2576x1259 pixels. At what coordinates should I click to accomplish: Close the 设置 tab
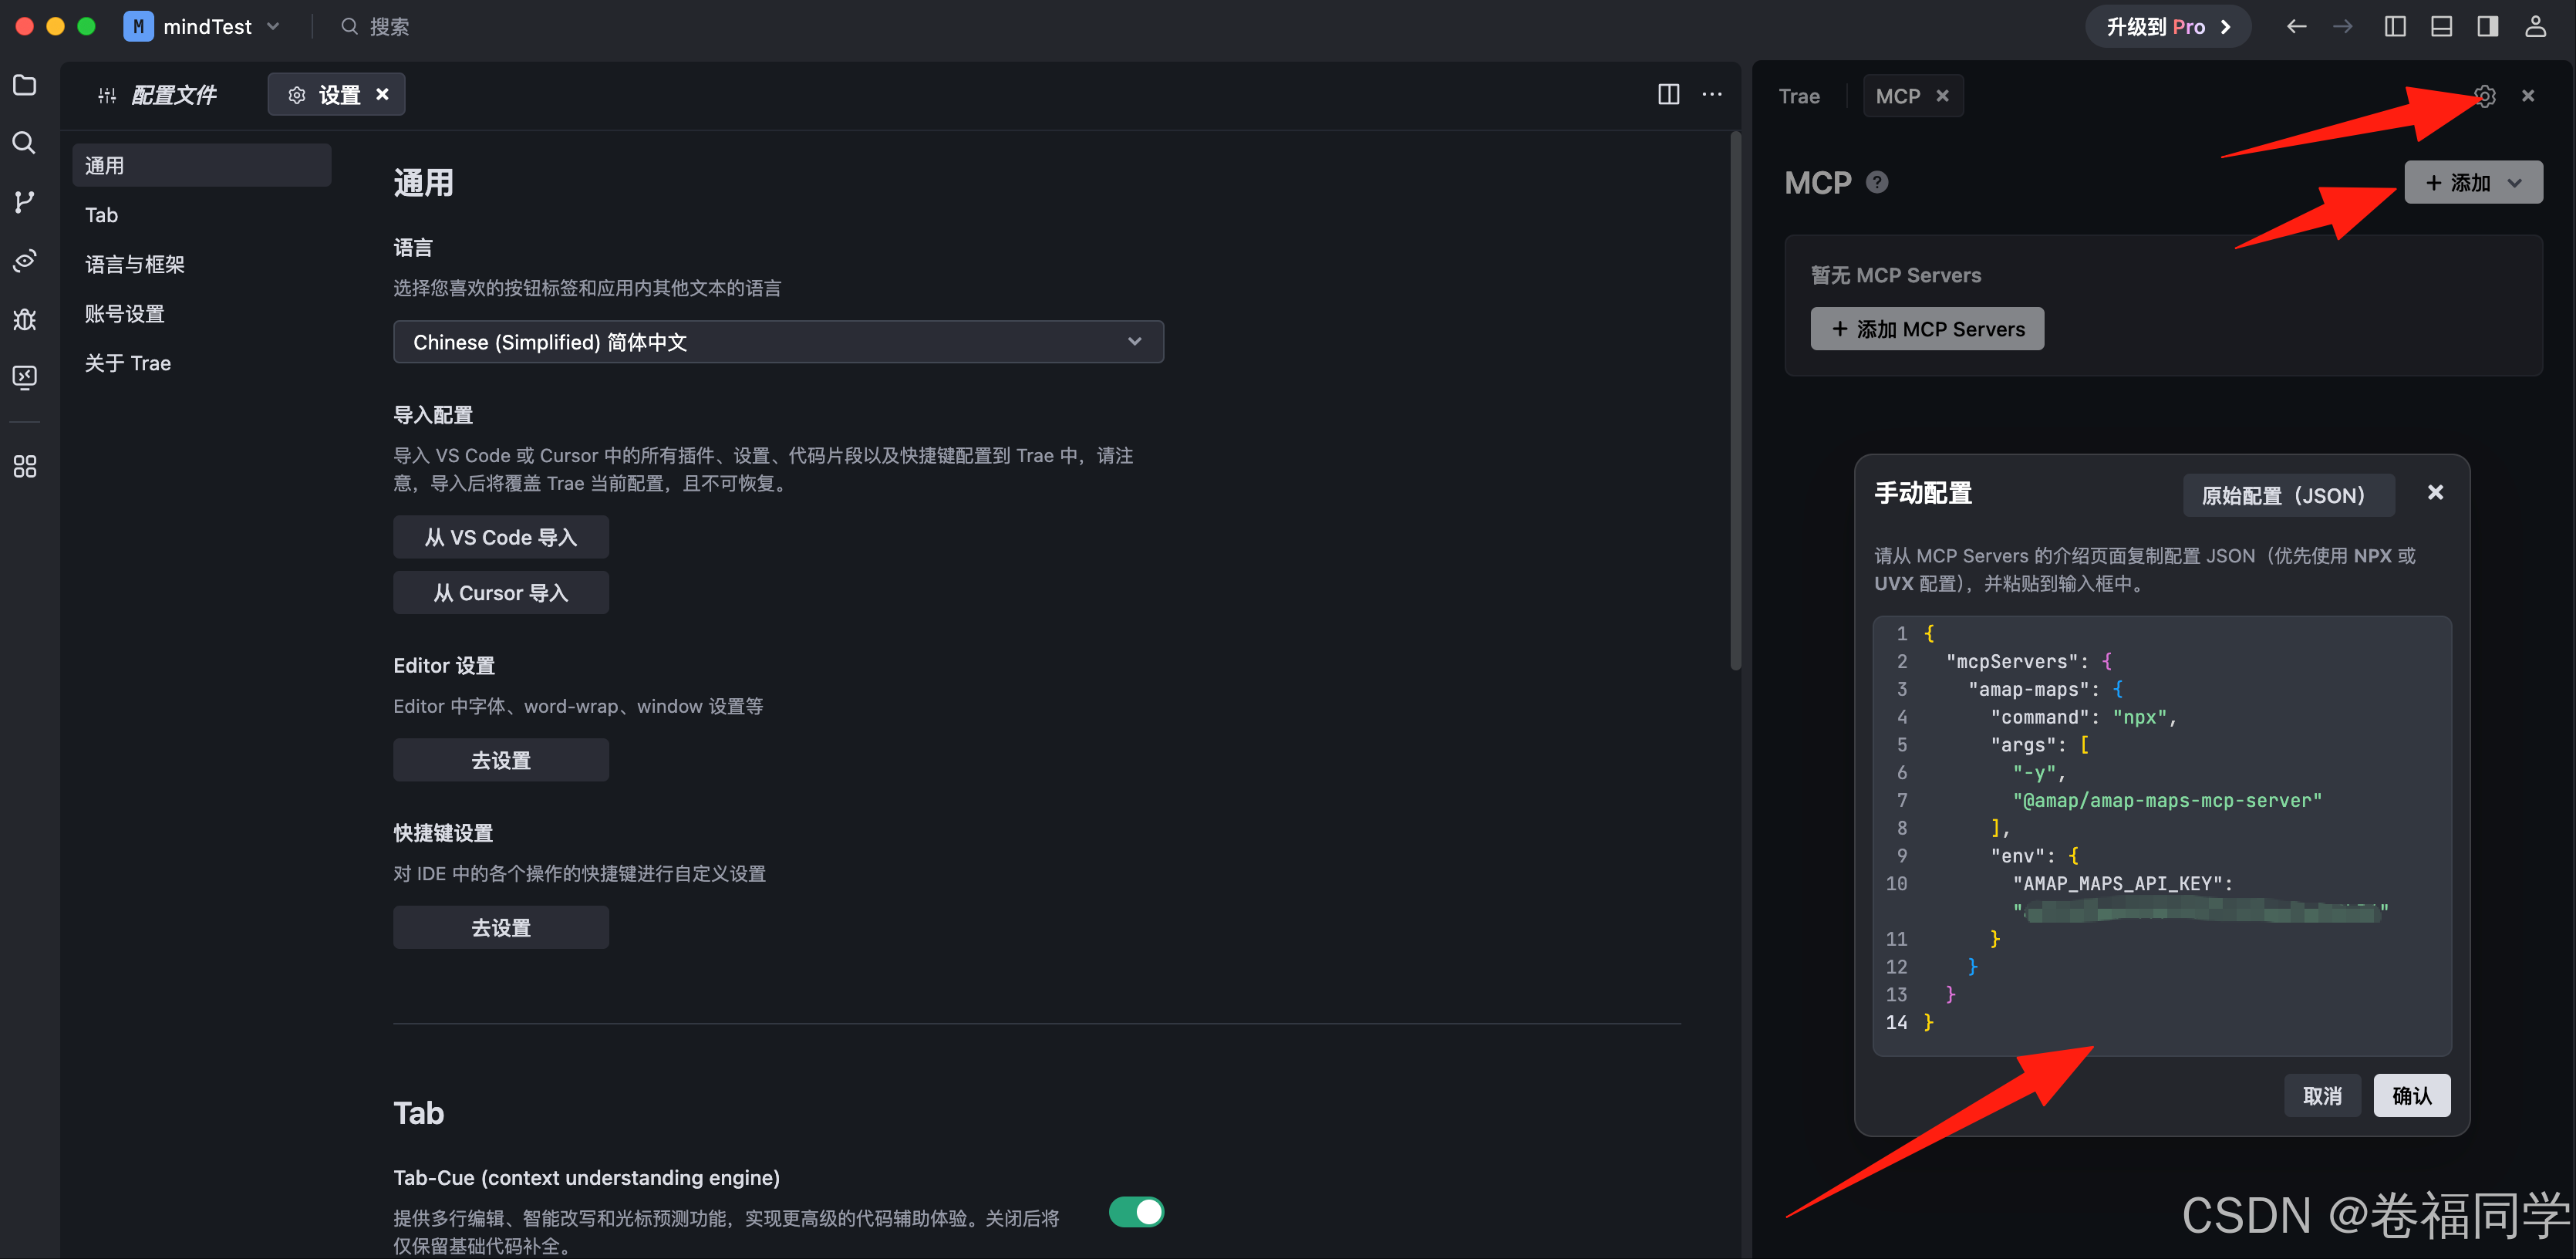pyautogui.click(x=382, y=94)
